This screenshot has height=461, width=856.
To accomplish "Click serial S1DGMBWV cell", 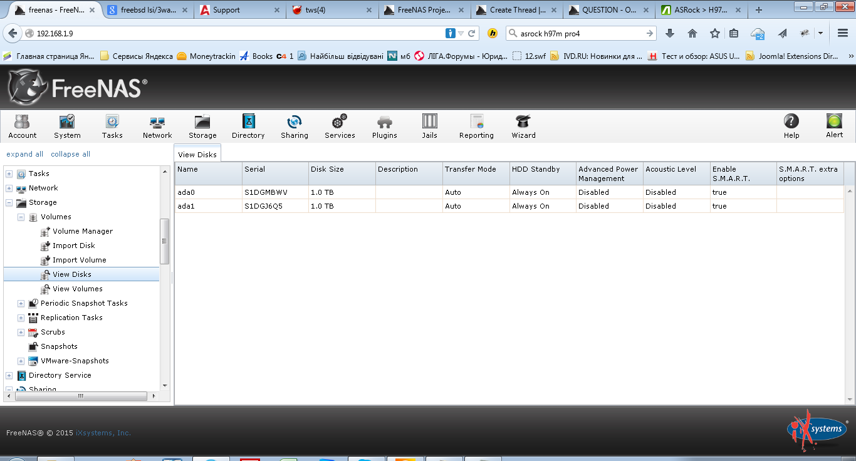I will point(275,192).
